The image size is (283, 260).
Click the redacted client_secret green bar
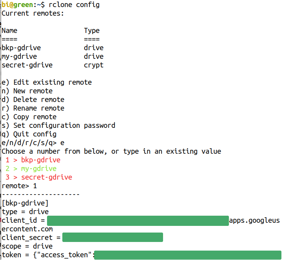click(112, 238)
